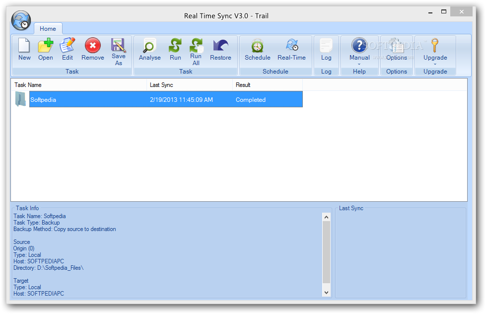Click the Restore icon
Image resolution: width=486 pixels, height=314 pixels.
click(220, 45)
